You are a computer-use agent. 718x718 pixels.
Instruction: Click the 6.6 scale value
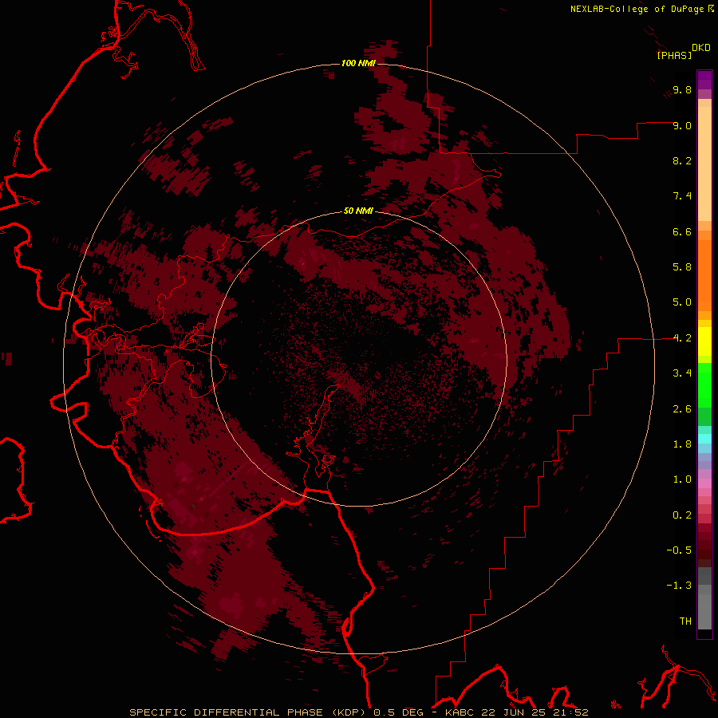click(682, 231)
